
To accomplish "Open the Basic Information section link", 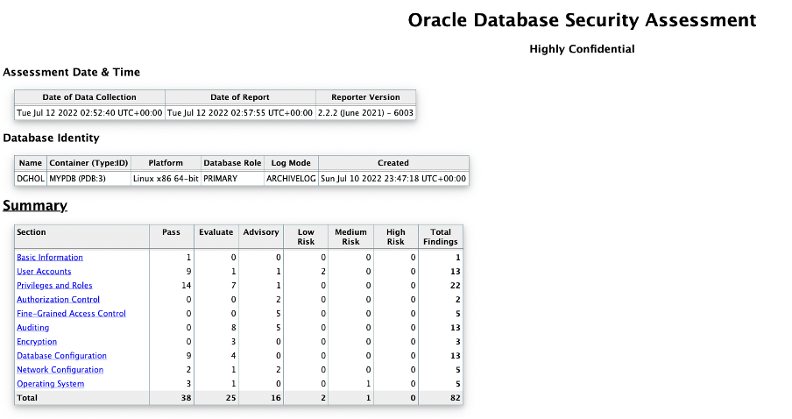I will pos(50,258).
